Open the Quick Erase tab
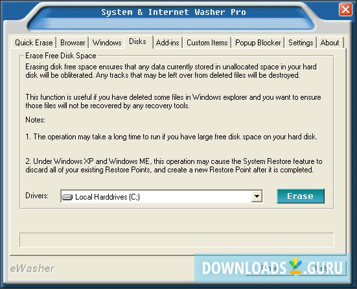357x289 pixels. click(x=34, y=43)
